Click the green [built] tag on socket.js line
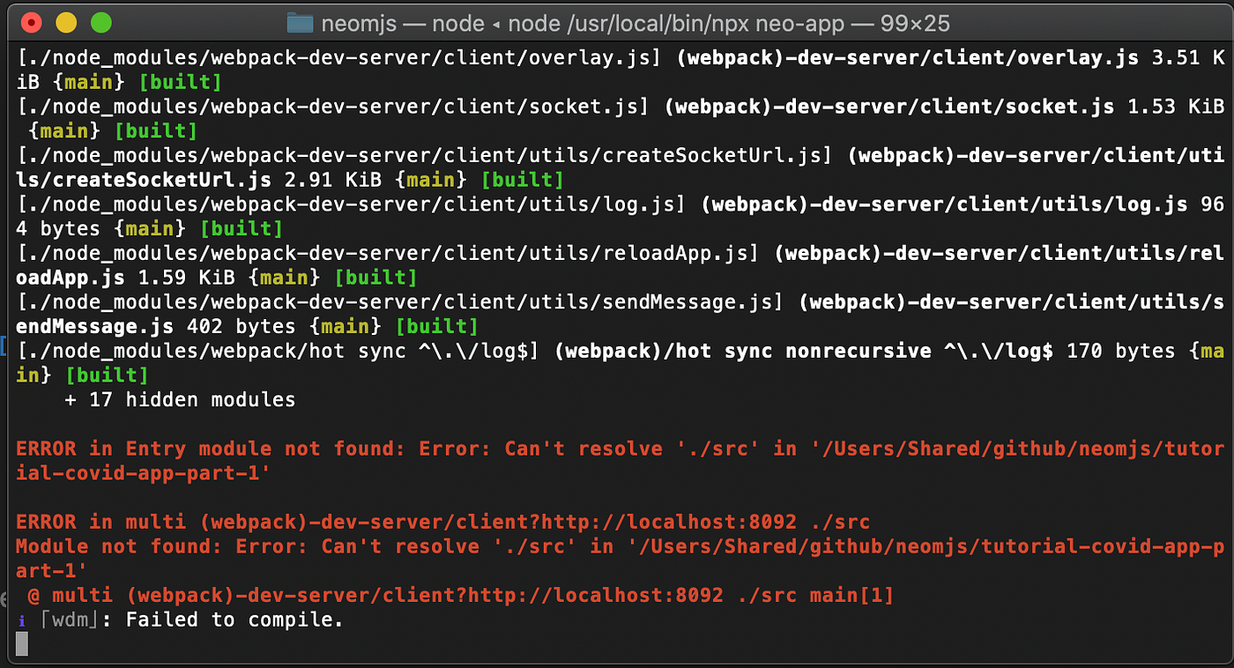 point(155,130)
